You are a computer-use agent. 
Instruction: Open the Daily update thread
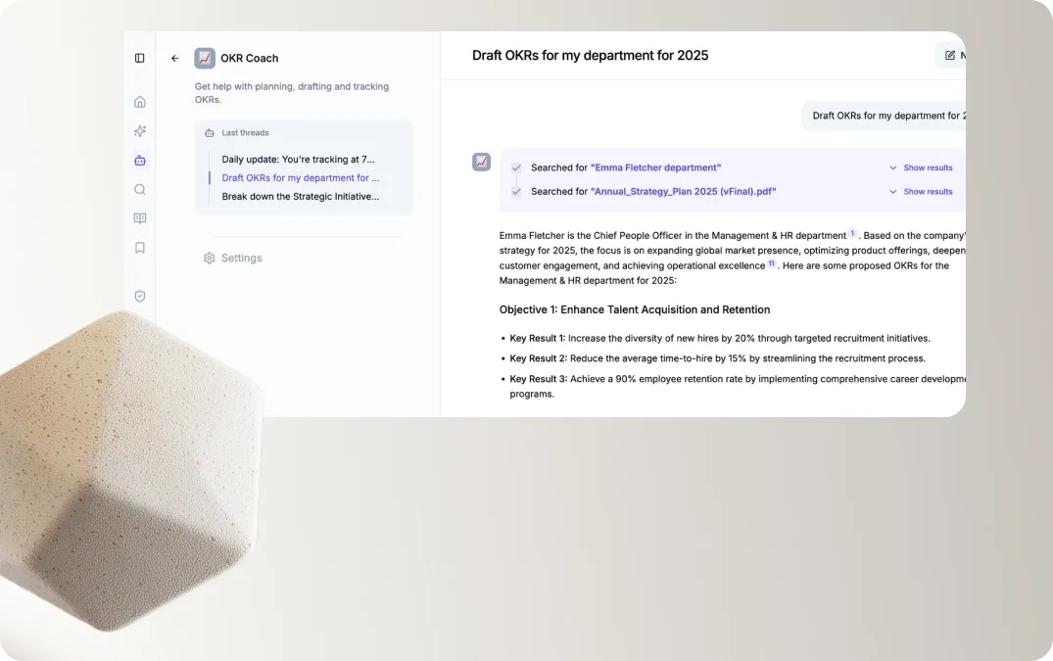(x=299, y=159)
